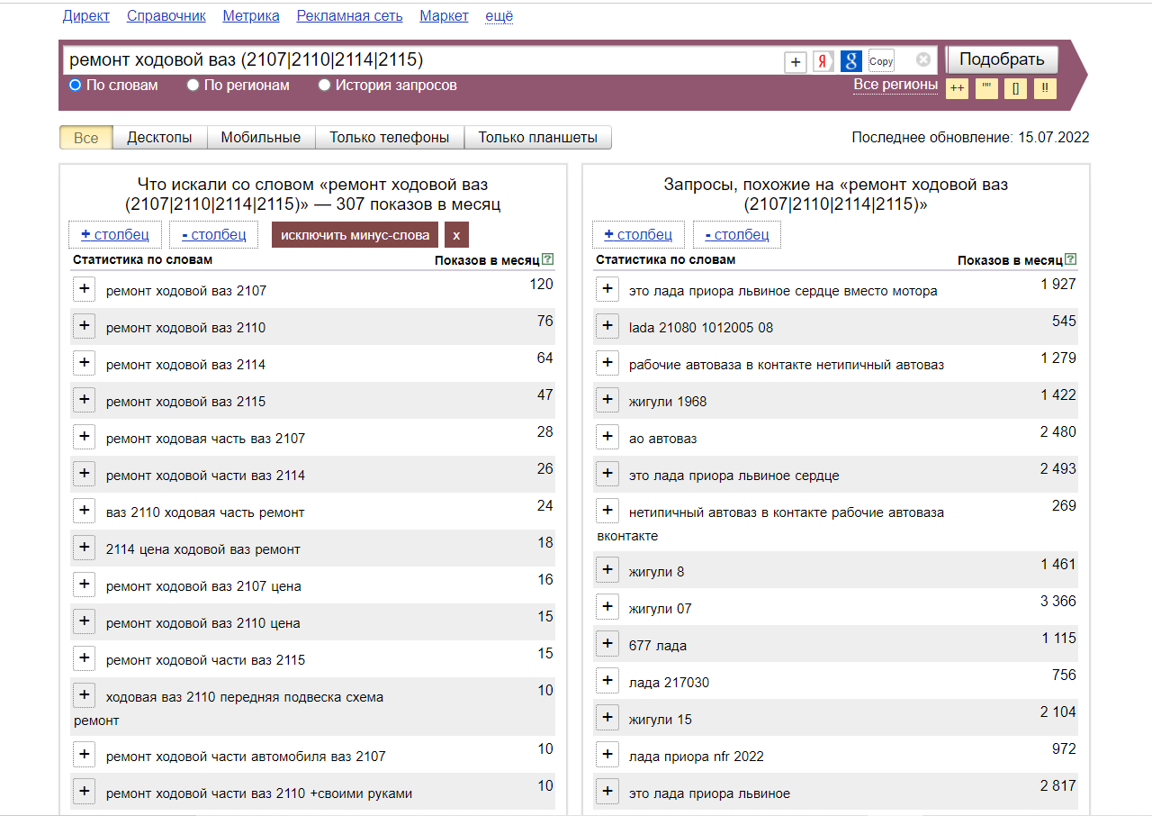Image resolution: width=1152 pixels, height=816 pixels.
Task: Select the По регионам radio button
Action: pyautogui.click(x=193, y=86)
